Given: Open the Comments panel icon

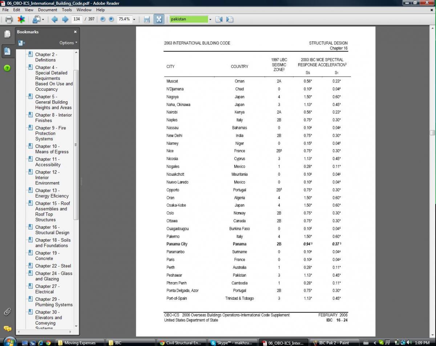Looking at the screenshot, I should (7, 329).
